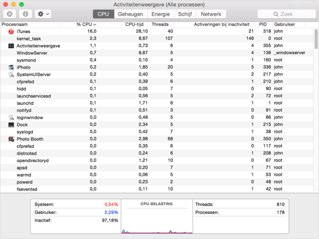The image size is (319, 239).
Task: Click the iPhoto app icon
Action: pyautogui.click(x=11, y=67)
